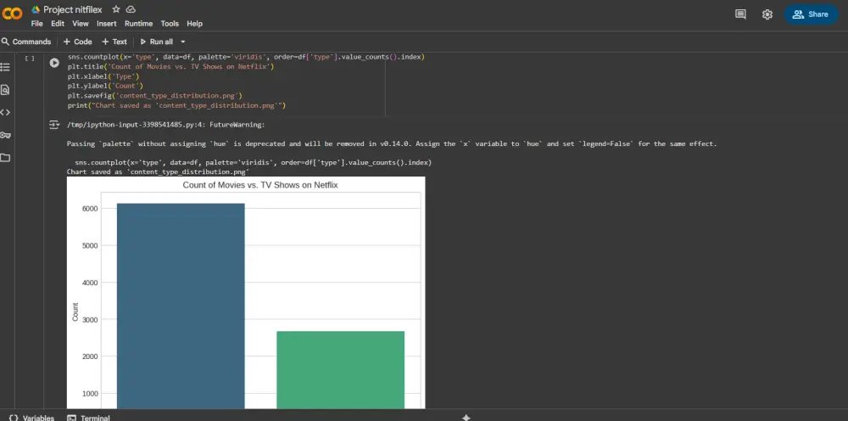Click the 'Chart saved as' output line
The image size is (848, 421).
click(x=158, y=172)
